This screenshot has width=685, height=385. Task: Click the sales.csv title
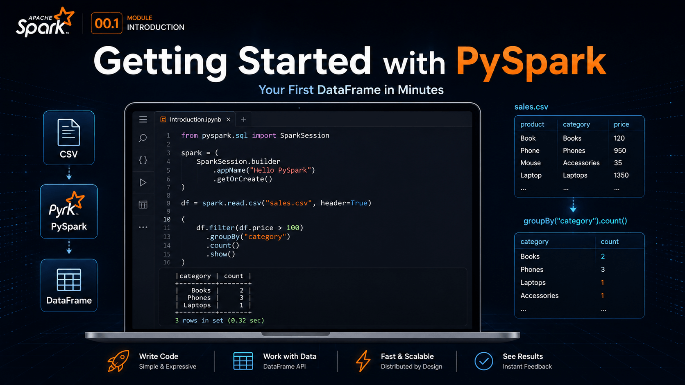(531, 107)
